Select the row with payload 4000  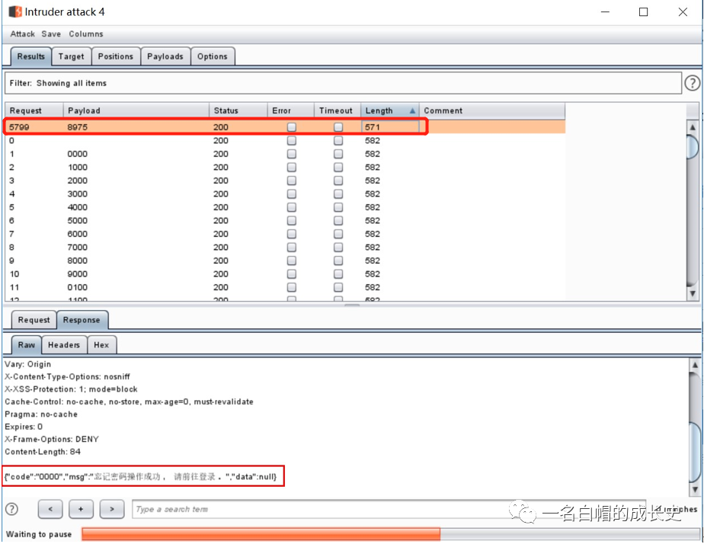tap(285, 207)
